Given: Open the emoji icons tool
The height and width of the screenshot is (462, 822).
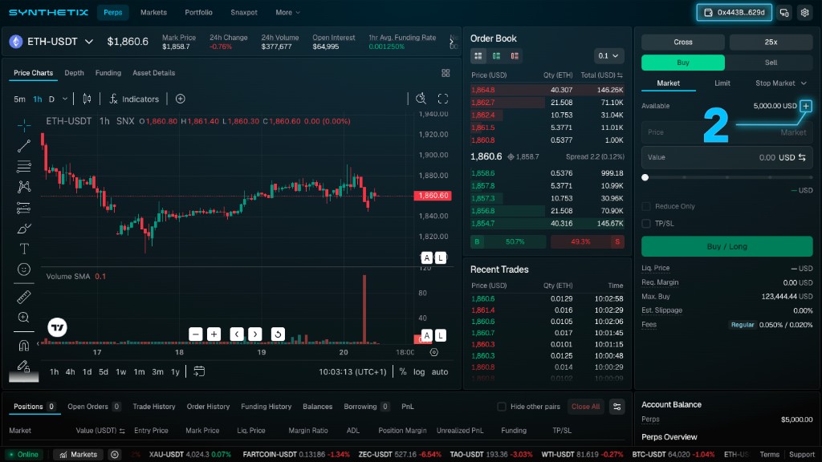Looking at the screenshot, I should pyautogui.click(x=23, y=269).
